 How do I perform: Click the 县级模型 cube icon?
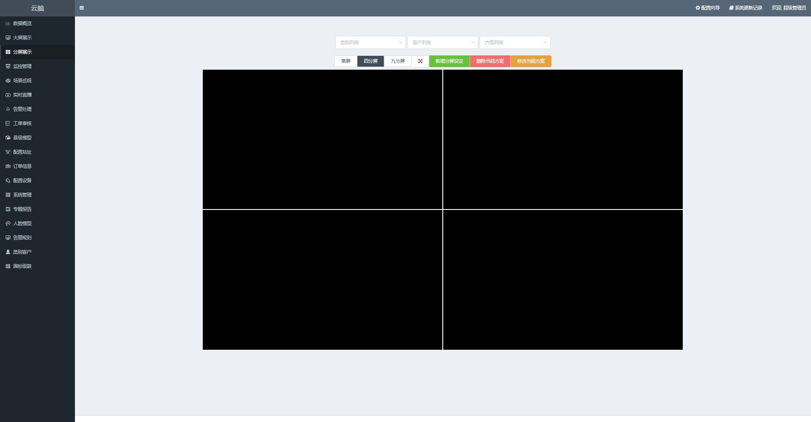pos(8,138)
